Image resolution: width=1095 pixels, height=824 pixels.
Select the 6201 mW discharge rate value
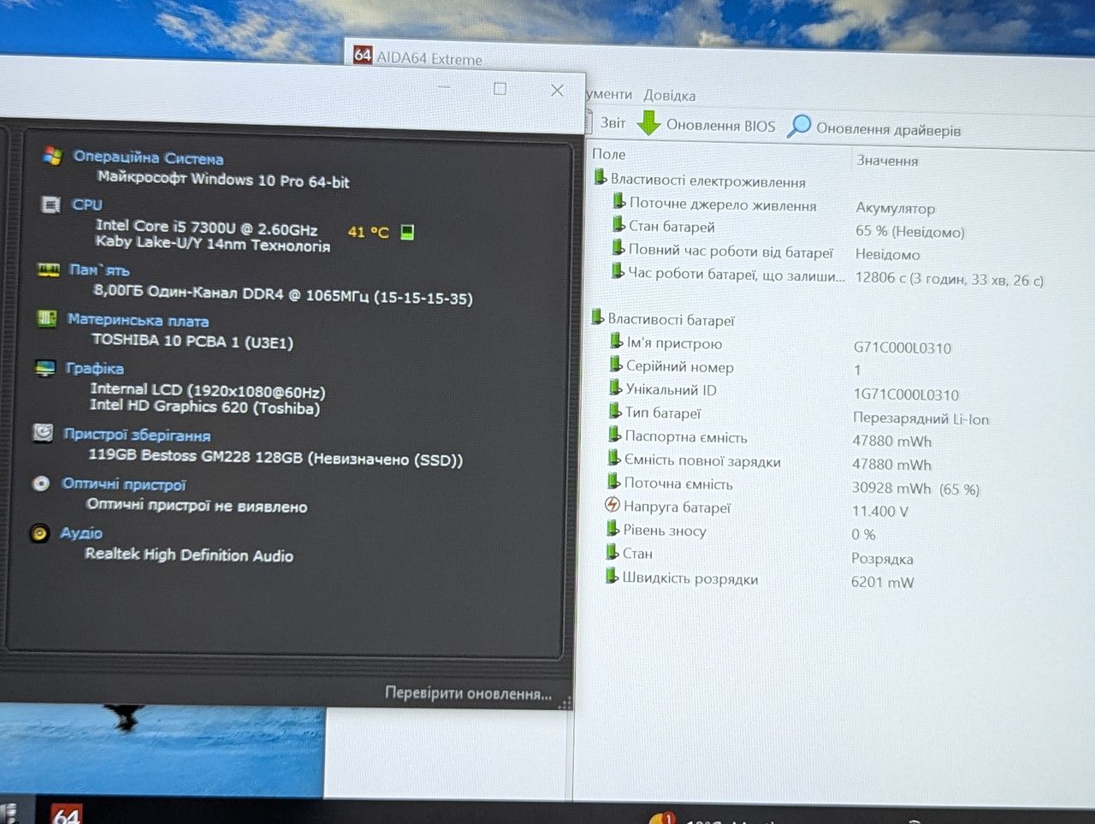(x=882, y=582)
